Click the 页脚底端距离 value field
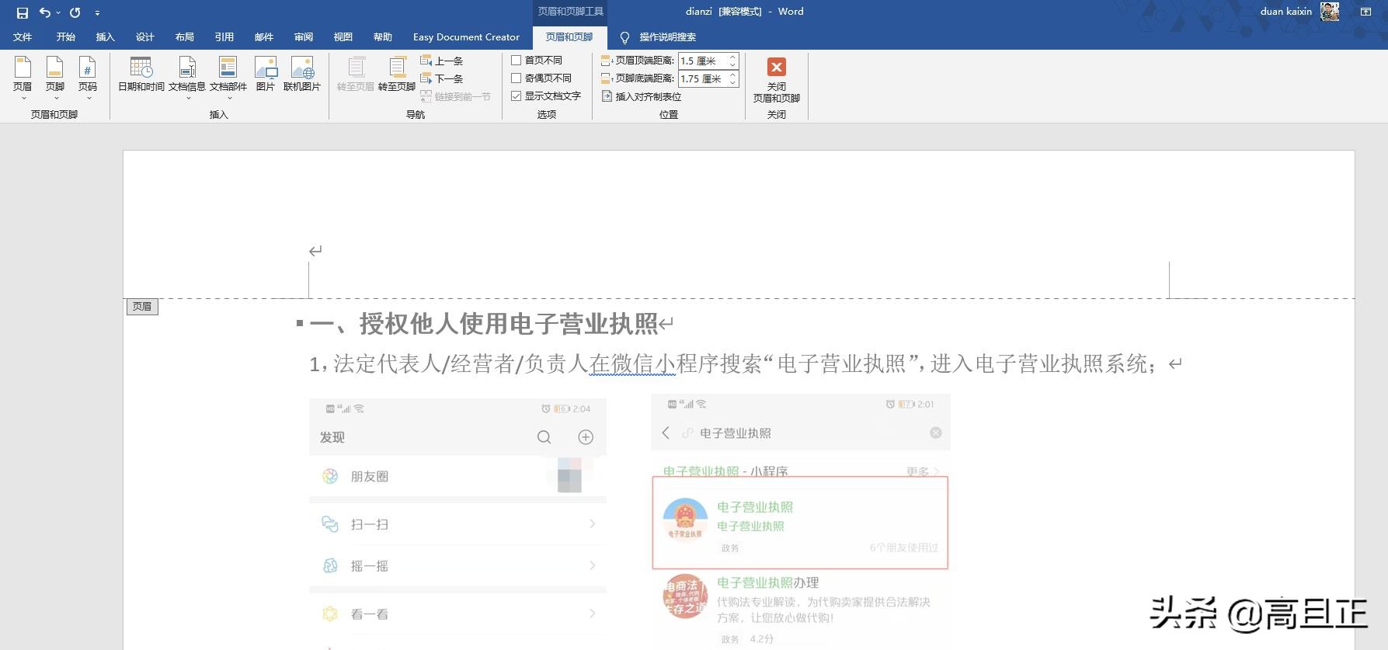The image size is (1388, 650). point(702,78)
